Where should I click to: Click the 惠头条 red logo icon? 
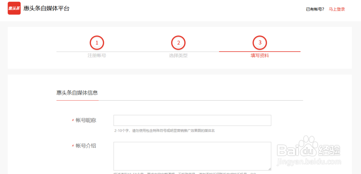[14, 8]
